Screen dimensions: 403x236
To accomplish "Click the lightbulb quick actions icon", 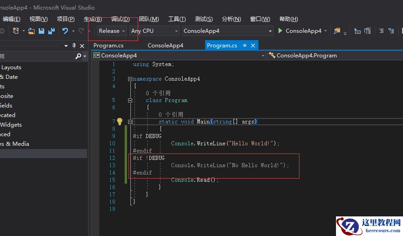I will coord(119,122).
